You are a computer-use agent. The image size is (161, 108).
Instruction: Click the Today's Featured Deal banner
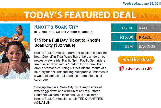click(x=80, y=15)
